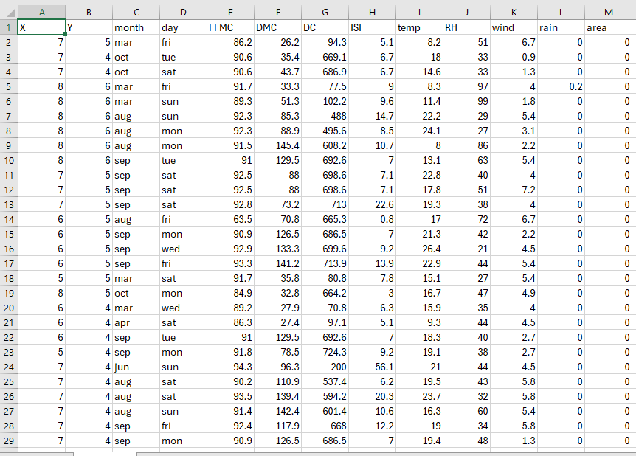Select the column G header
This screenshot has width=636, height=456.
click(x=325, y=12)
